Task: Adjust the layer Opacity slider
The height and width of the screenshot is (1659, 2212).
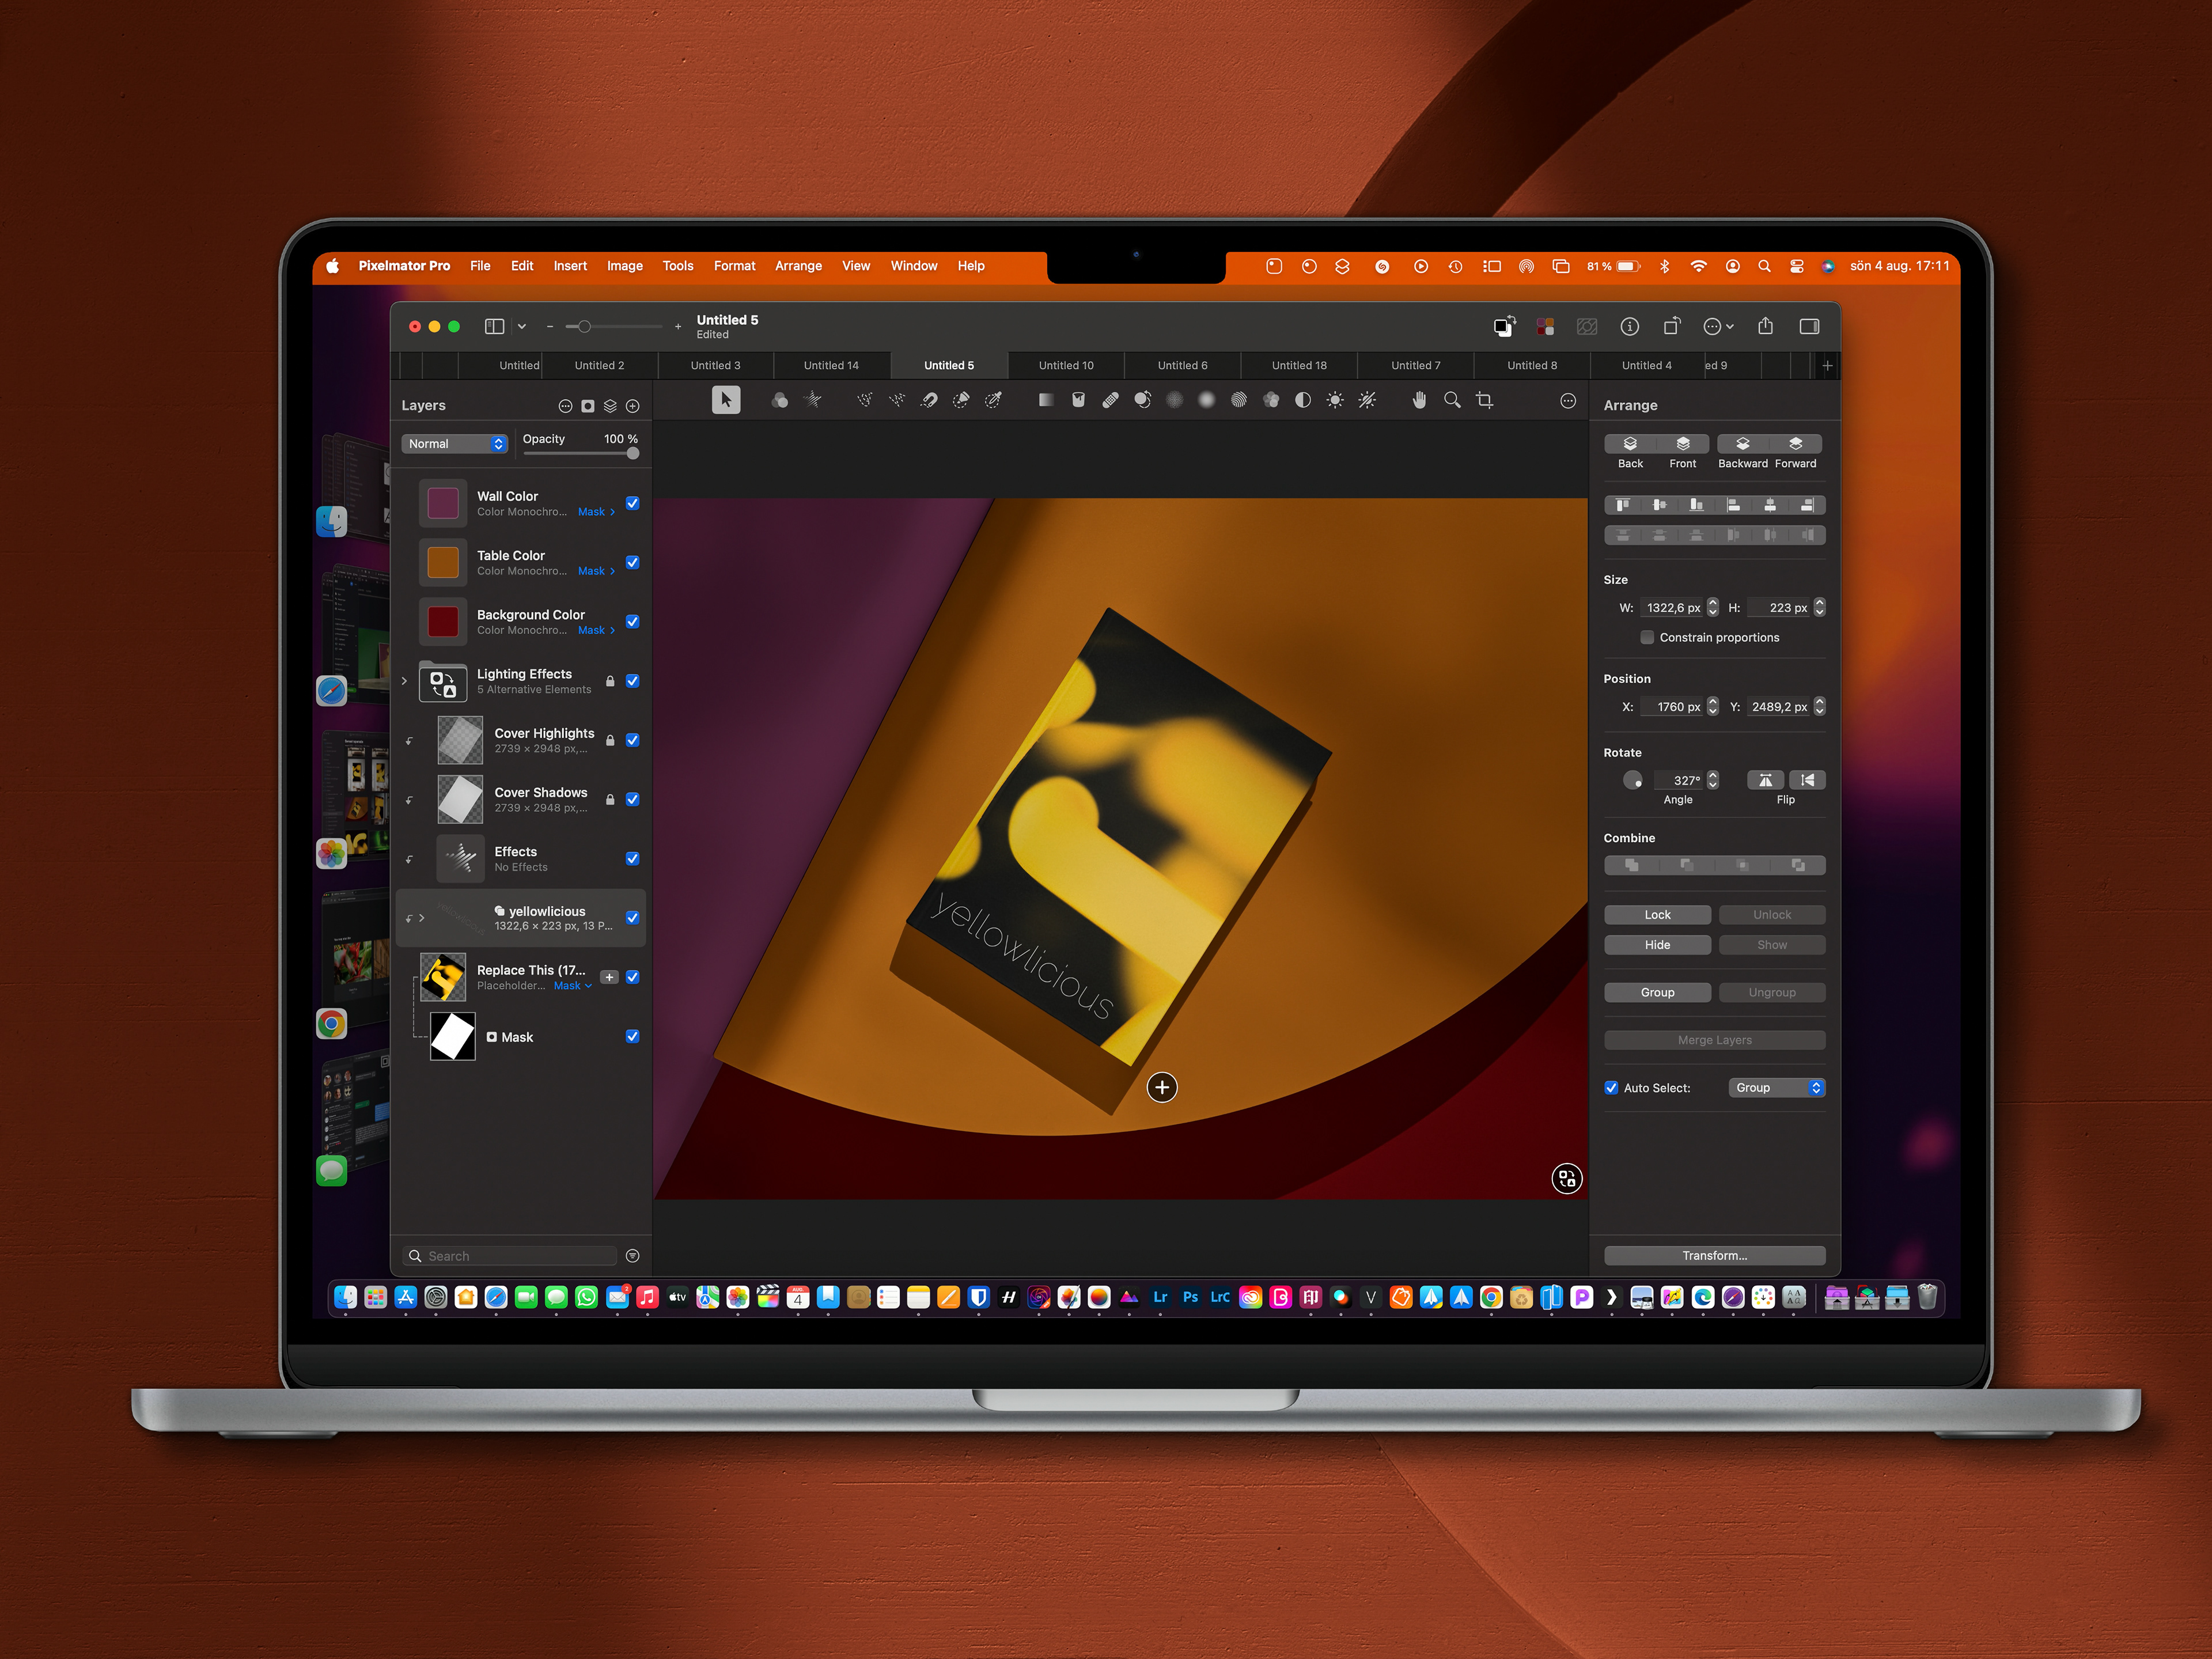Action: (x=632, y=454)
